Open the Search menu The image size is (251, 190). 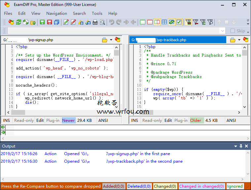(79, 14)
